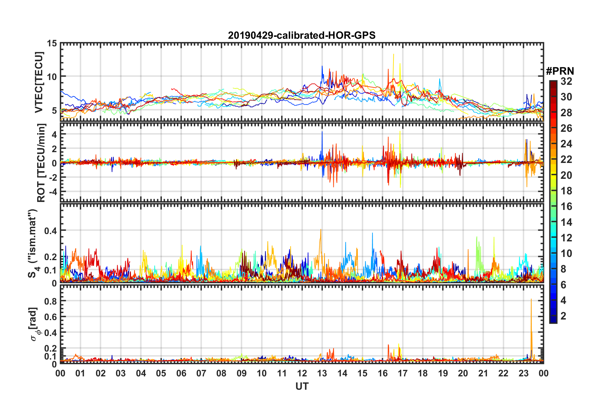
Task: Click the ROT [TECU/min] y-axis label
Action: click(x=41, y=163)
